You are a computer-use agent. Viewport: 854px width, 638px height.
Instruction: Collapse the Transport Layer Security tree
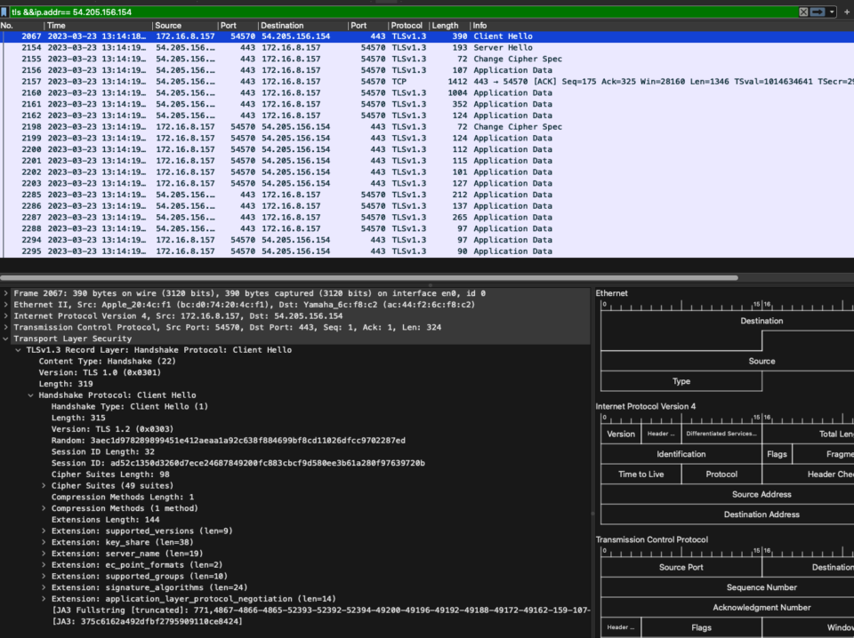(5, 338)
